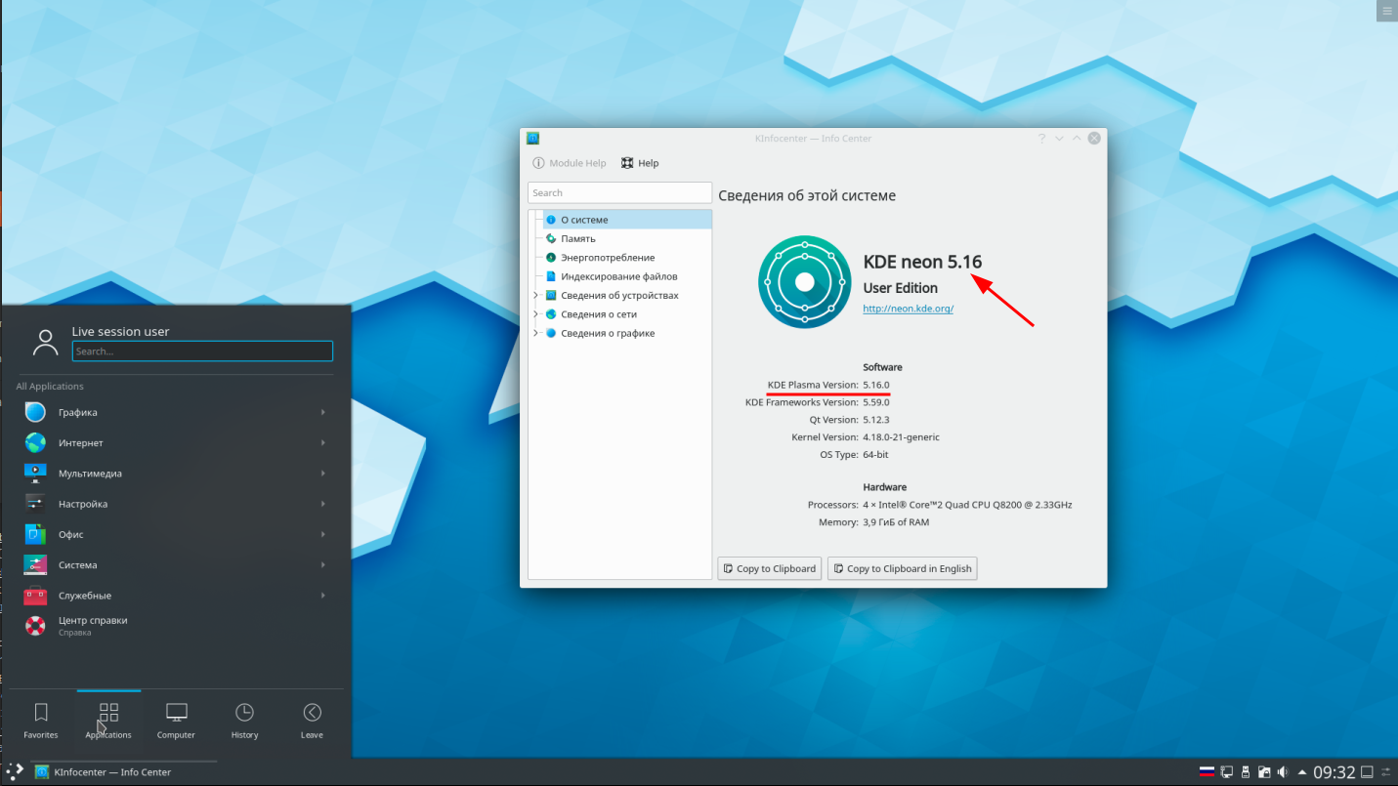Image resolution: width=1398 pixels, height=786 pixels.
Task: Open the Графика applications category icon
Action: click(x=34, y=412)
